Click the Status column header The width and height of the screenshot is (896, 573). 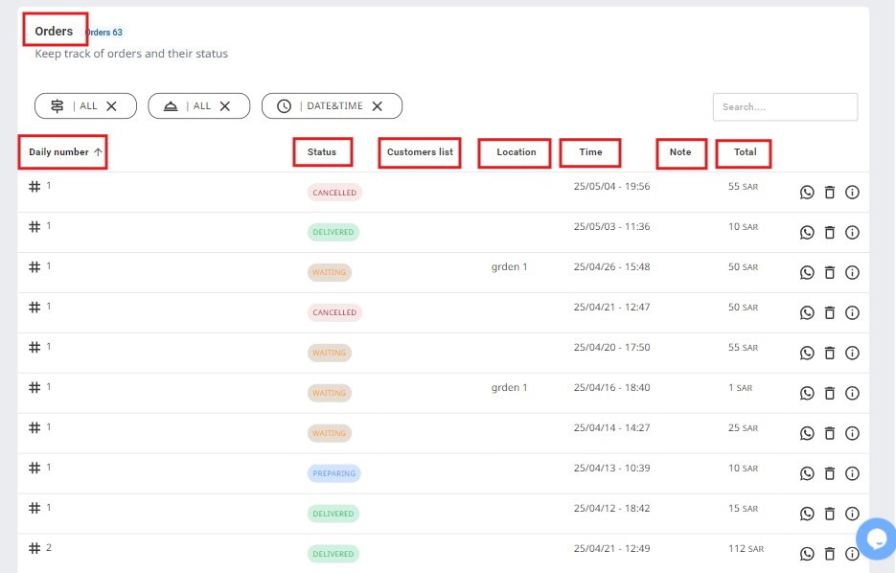(322, 152)
